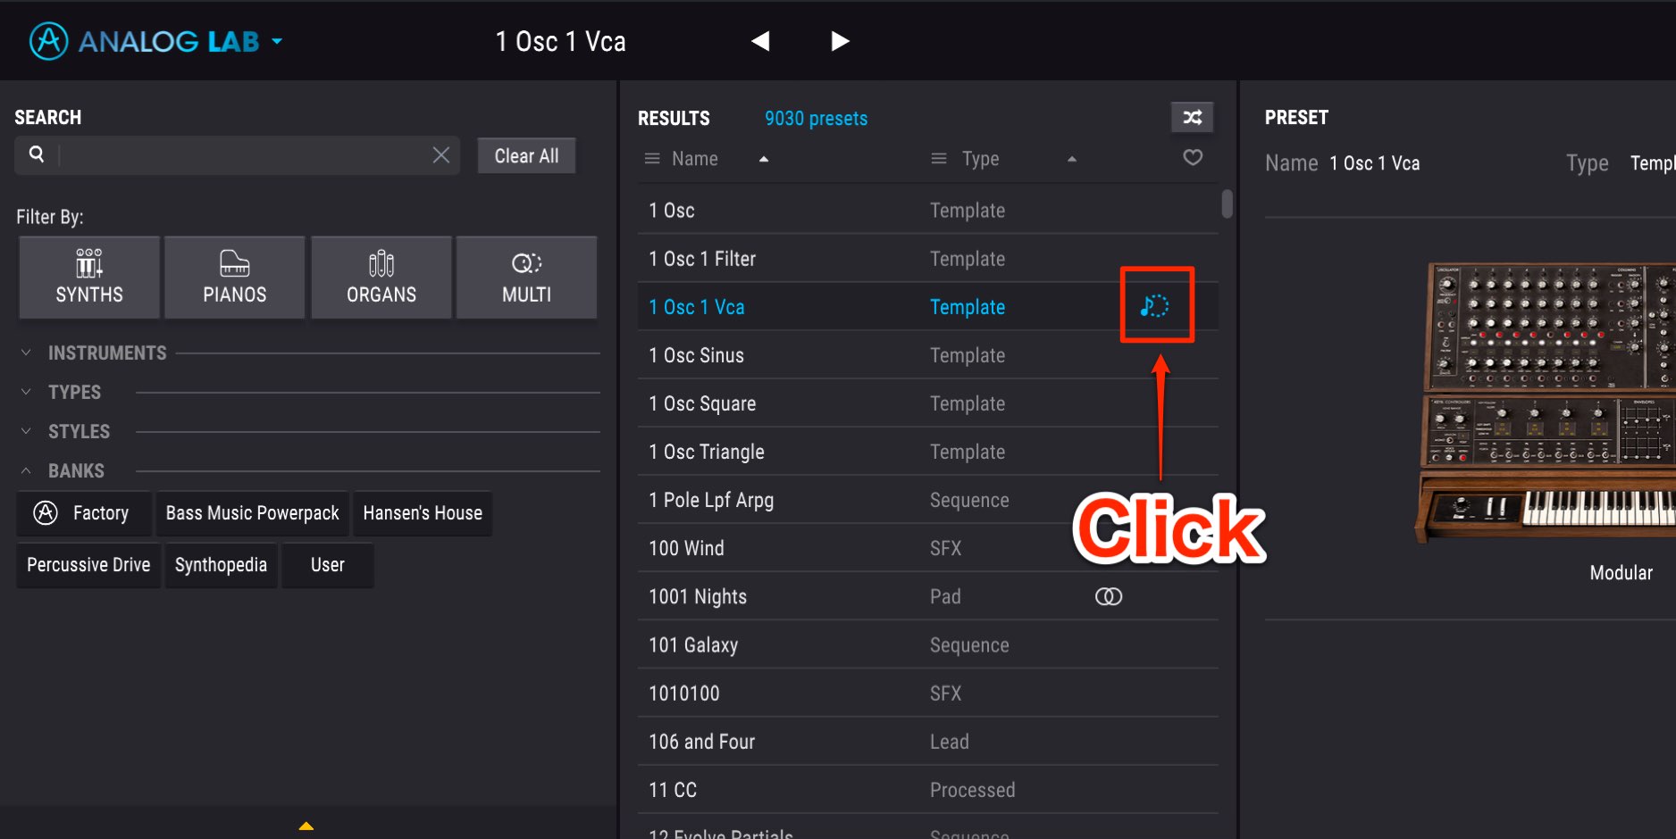Select the 100 Wind preset
Viewport: 1676px width, 839px height.
(928, 547)
